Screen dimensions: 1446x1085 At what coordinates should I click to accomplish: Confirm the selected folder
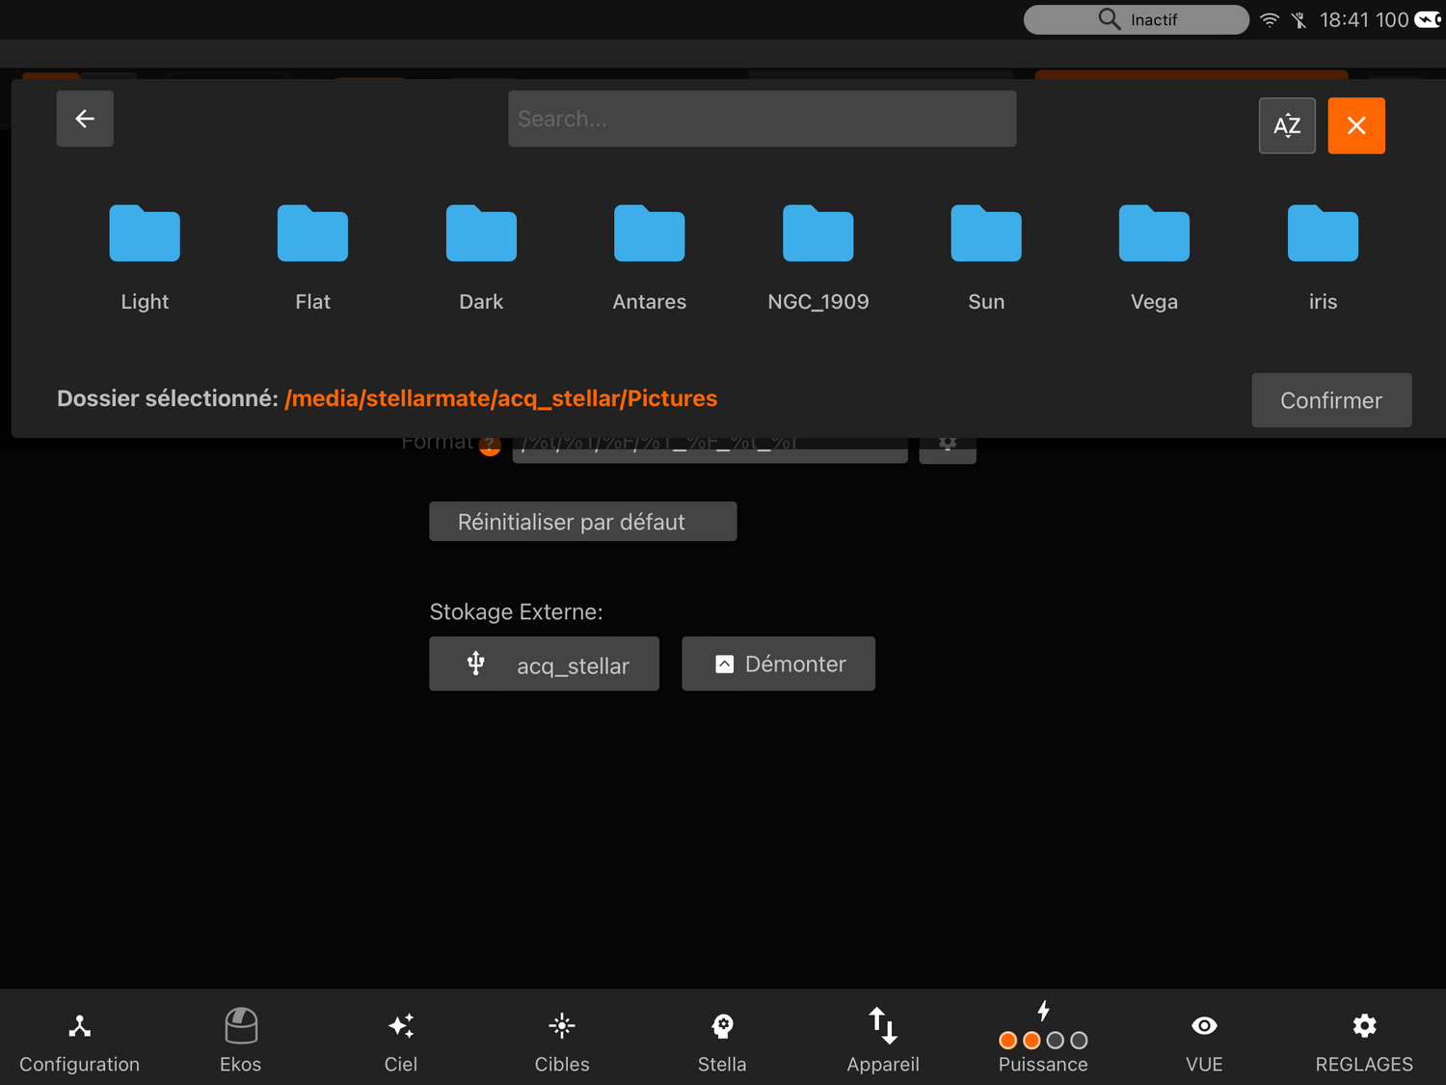(x=1331, y=400)
